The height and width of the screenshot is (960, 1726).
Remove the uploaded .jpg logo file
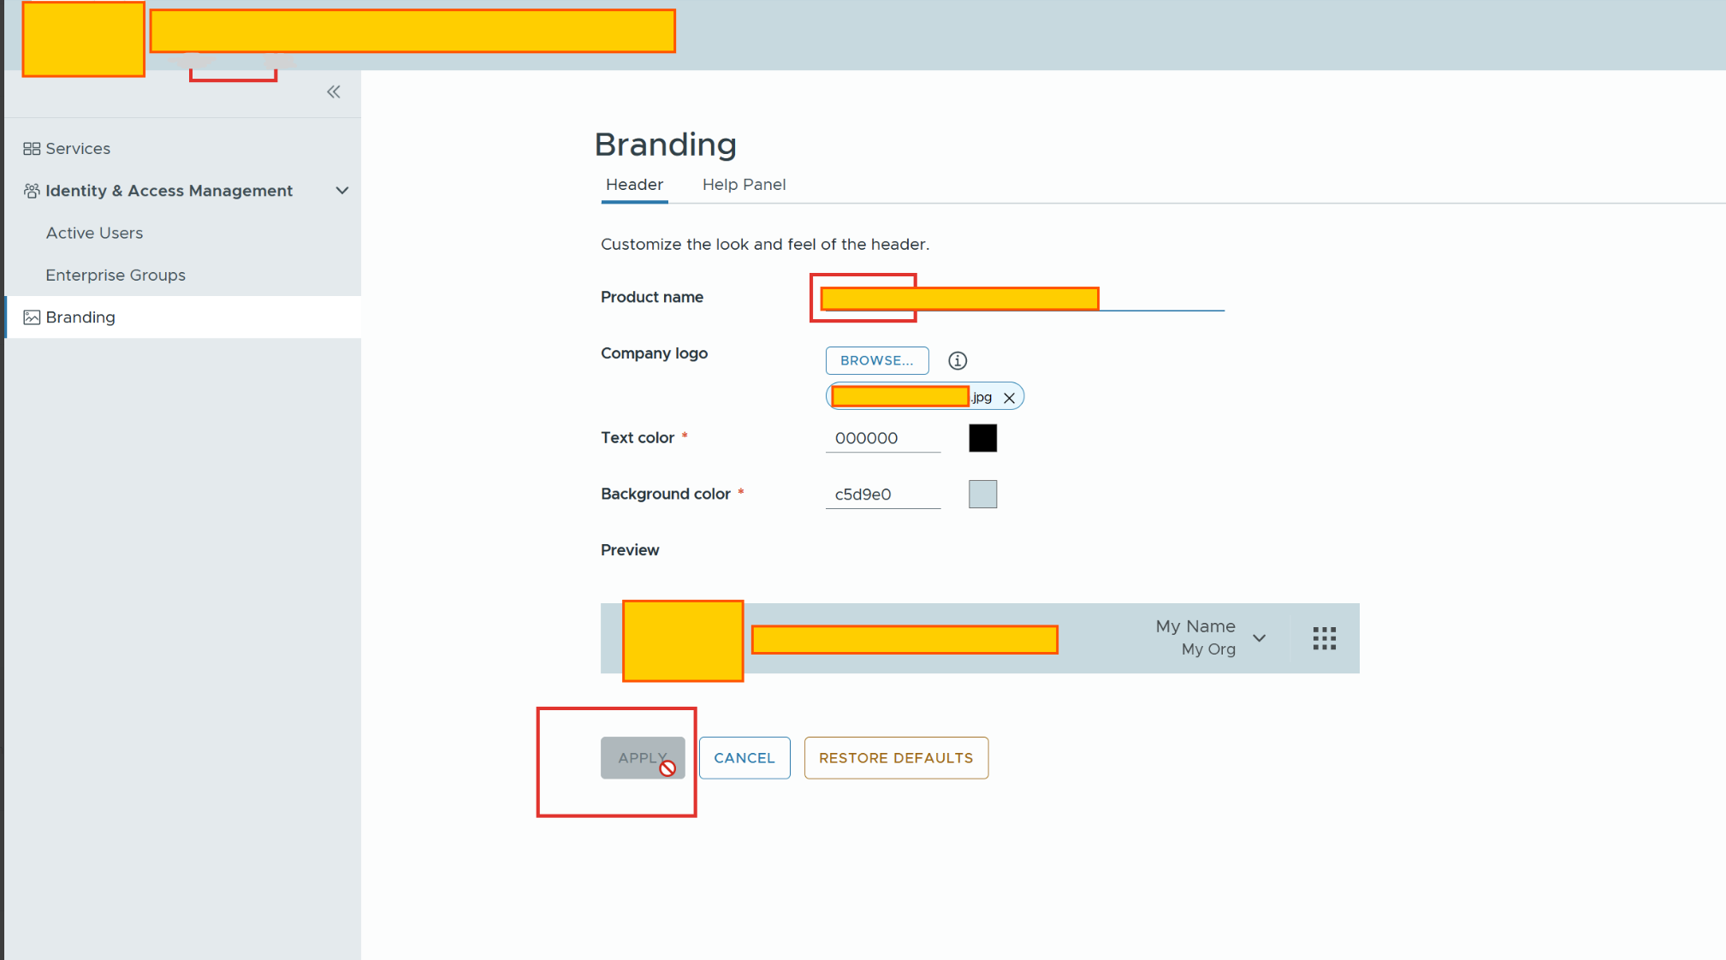coord(1009,398)
